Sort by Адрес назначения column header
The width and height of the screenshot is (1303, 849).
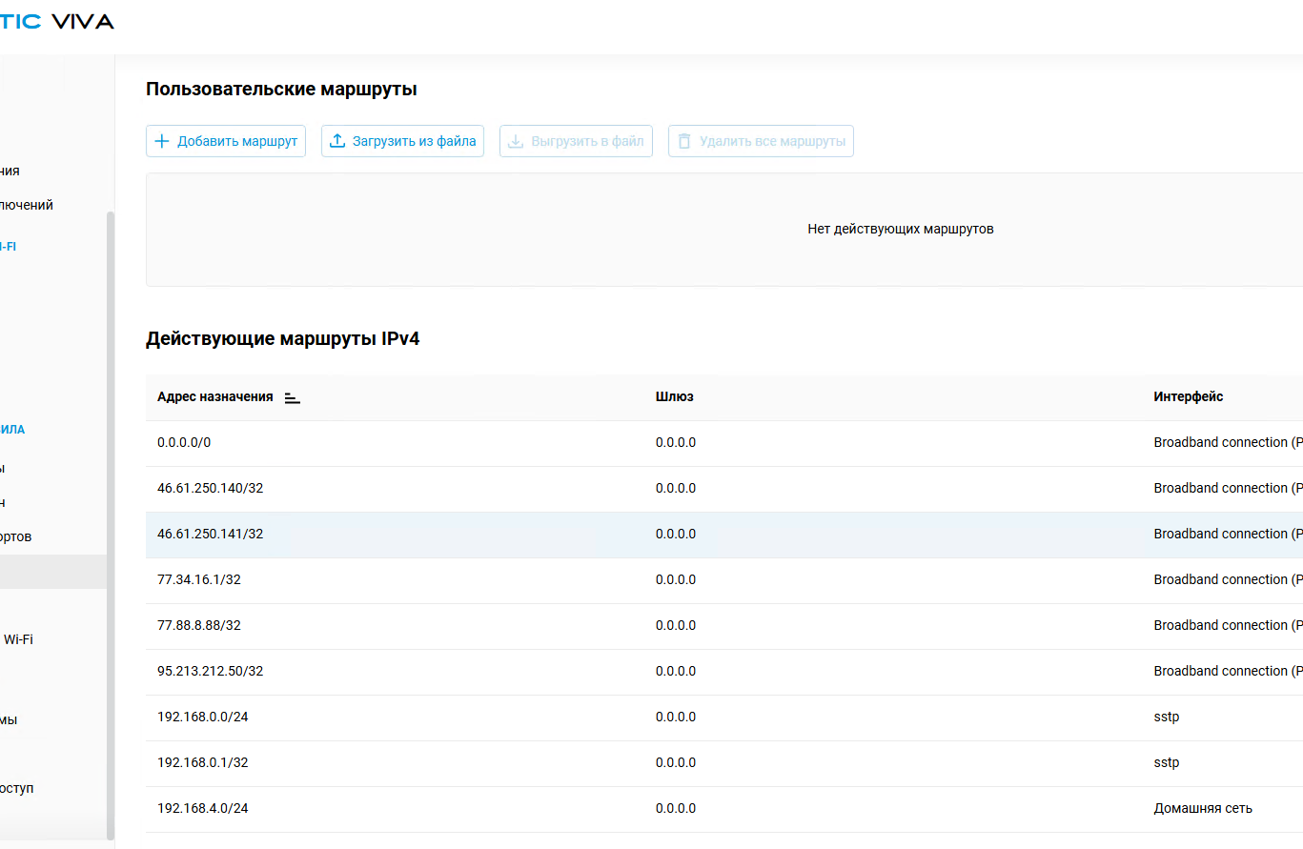[215, 396]
